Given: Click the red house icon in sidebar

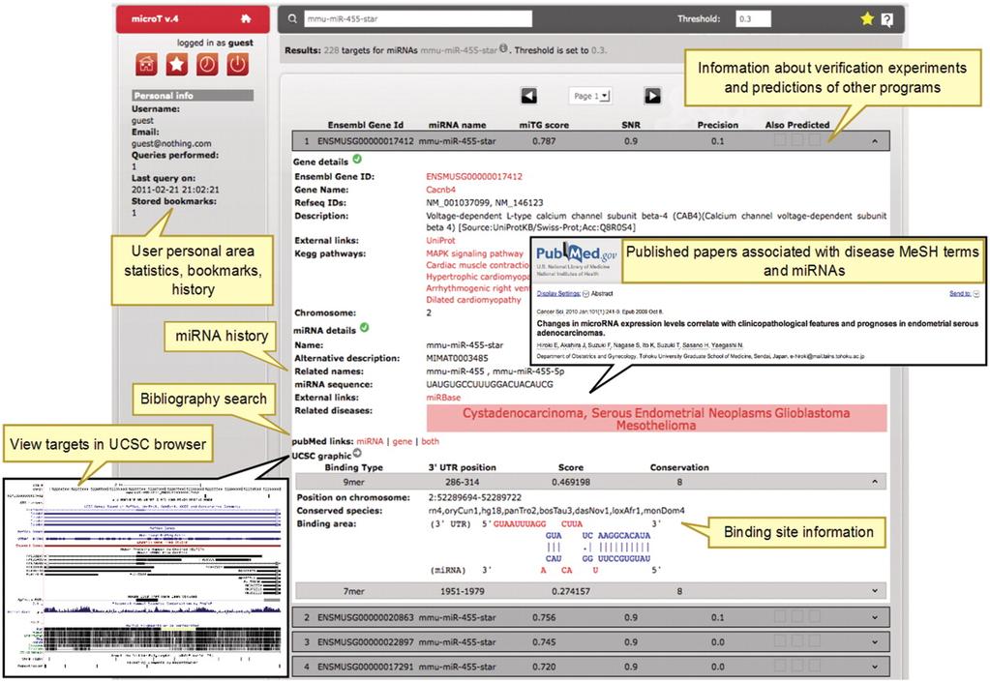Looking at the screenshot, I should (x=146, y=65).
